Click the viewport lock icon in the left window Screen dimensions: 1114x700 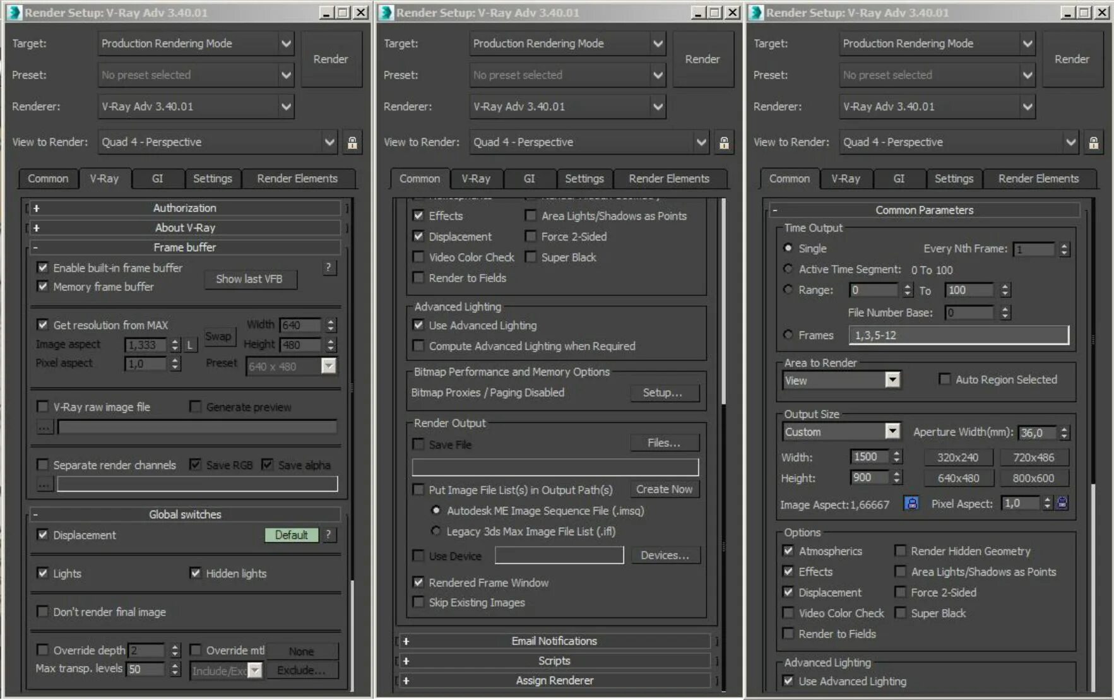(352, 143)
